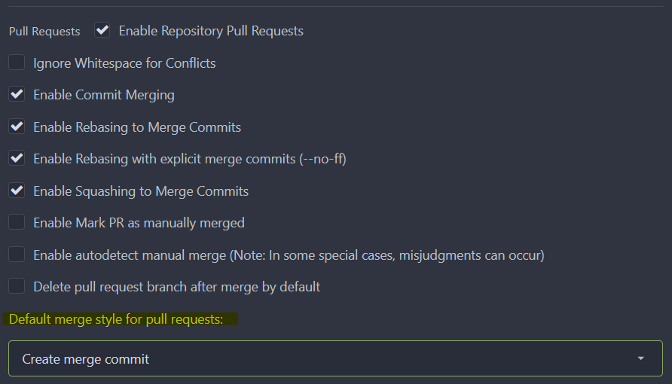Click the highlighted Default merge style label
Viewport: 672px width, 384px height.
click(x=117, y=319)
